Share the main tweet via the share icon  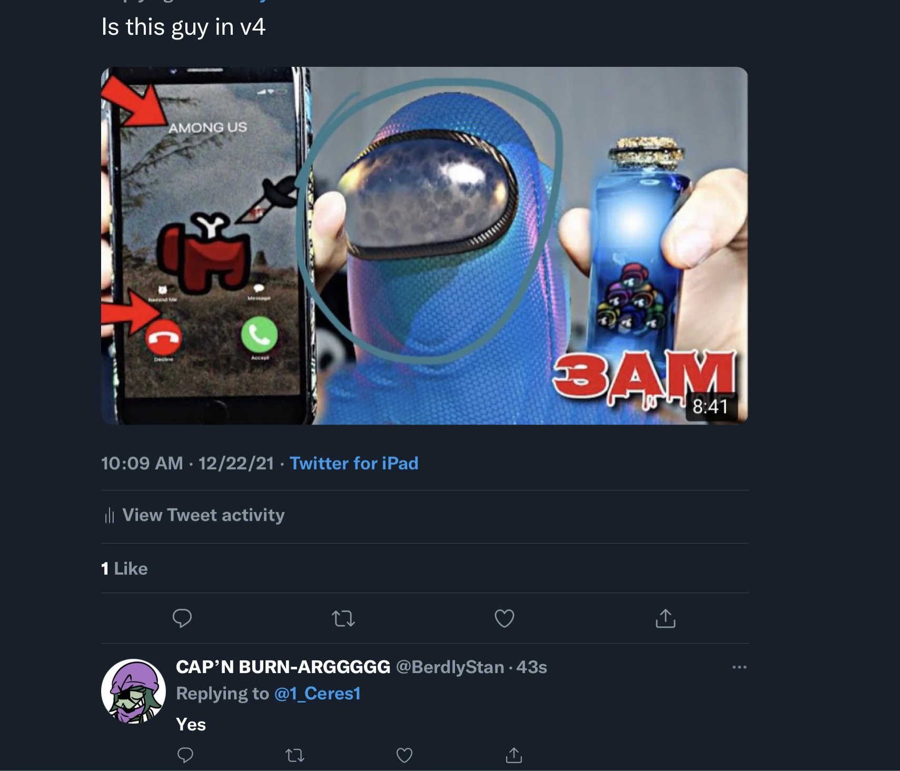665,618
